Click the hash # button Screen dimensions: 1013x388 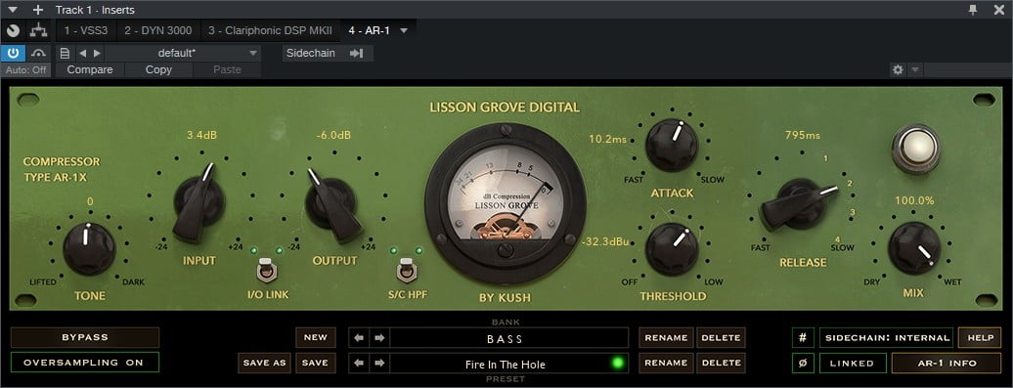pyautogui.click(x=803, y=337)
